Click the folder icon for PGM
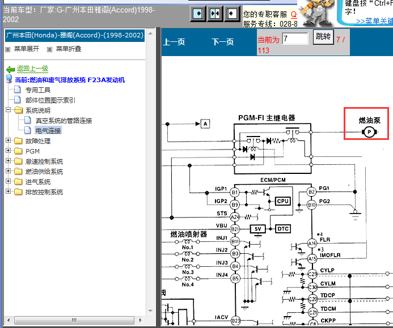The image size is (393, 328). 18,151
